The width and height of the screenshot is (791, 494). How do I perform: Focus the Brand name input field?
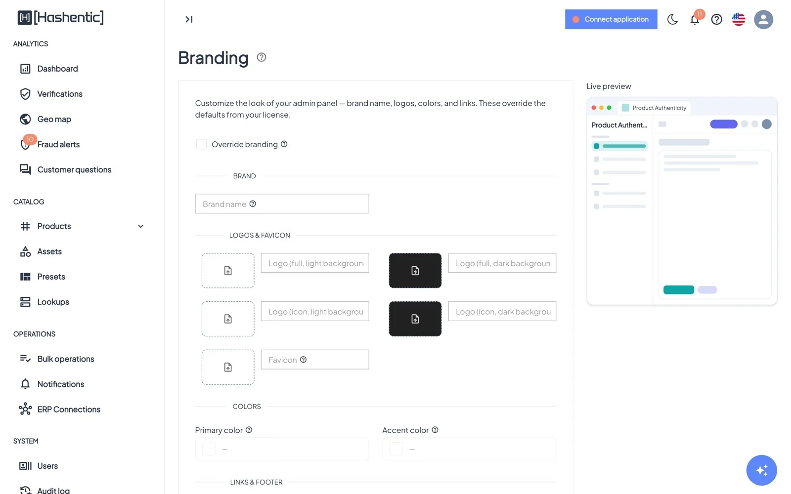pos(282,204)
